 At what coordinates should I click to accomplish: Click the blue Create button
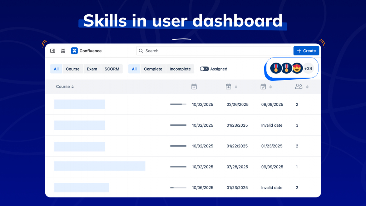tap(306, 51)
